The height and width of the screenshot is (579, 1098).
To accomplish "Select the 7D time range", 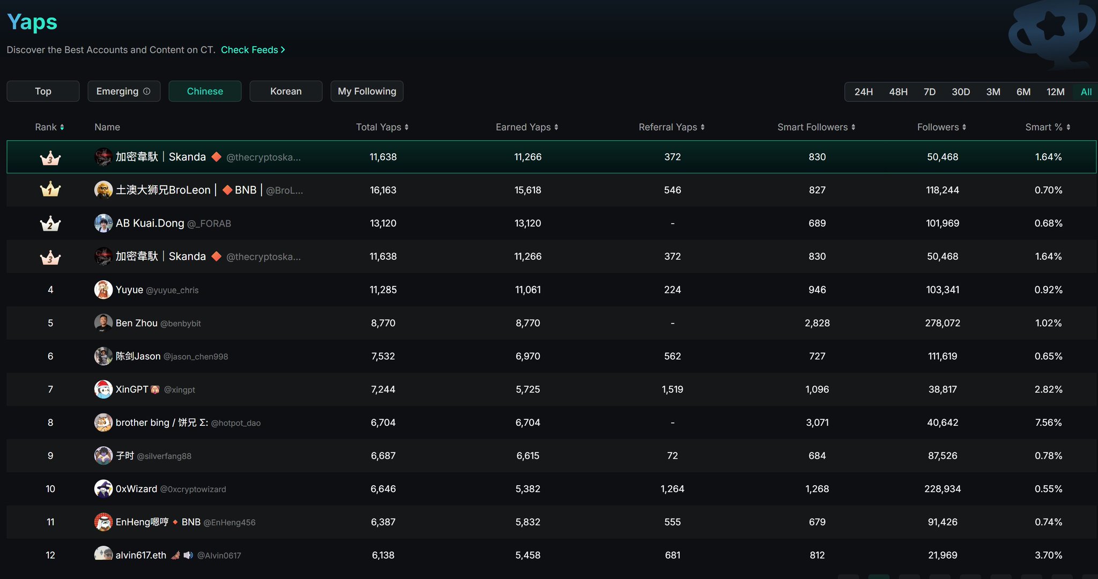I will point(929,92).
